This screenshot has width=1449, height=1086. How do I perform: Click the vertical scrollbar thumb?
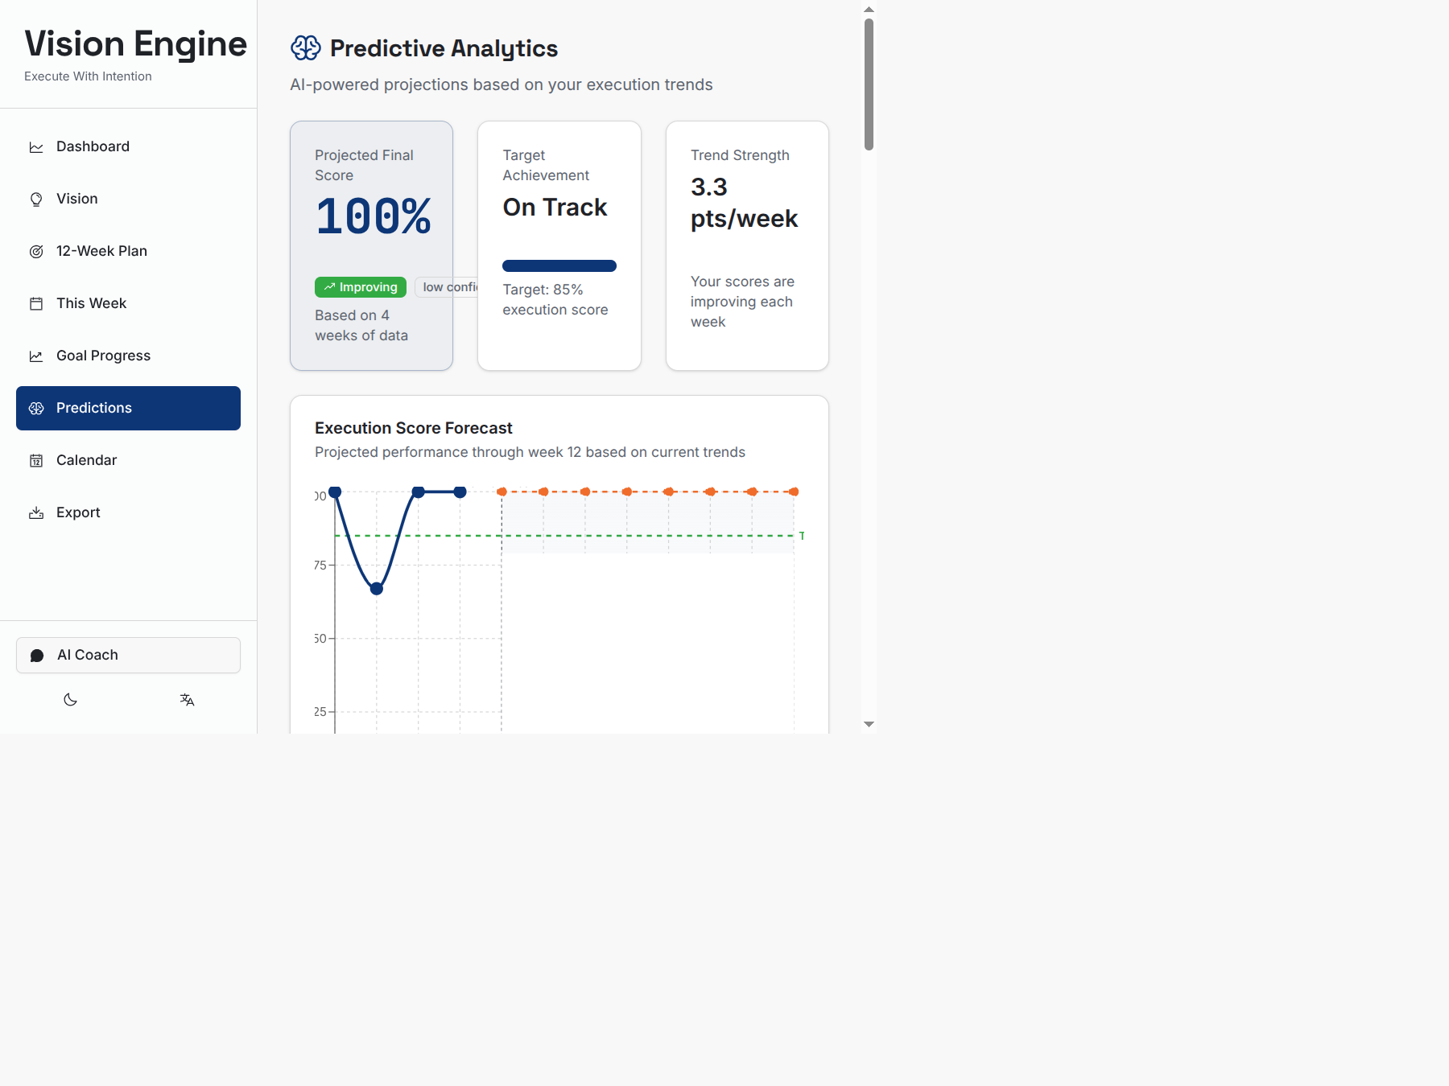[x=869, y=84]
